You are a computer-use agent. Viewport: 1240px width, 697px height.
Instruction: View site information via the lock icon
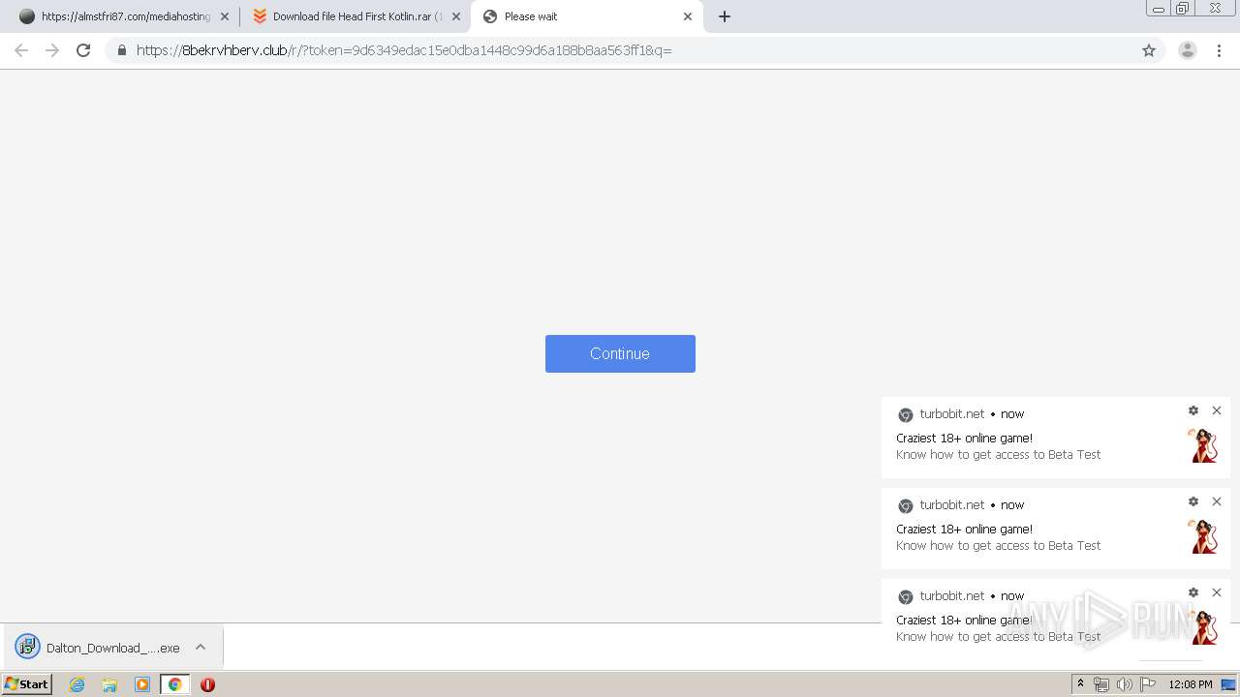click(x=122, y=50)
